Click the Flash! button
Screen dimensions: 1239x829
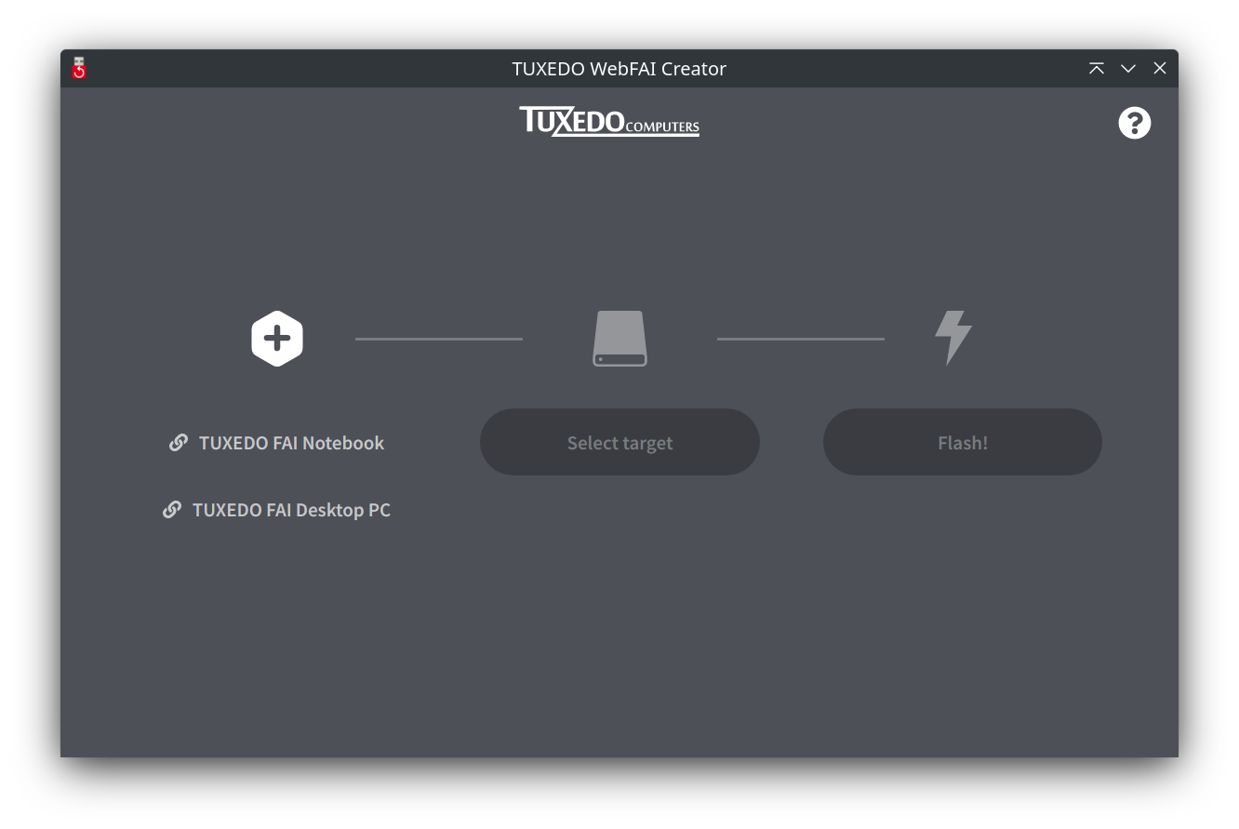point(963,442)
